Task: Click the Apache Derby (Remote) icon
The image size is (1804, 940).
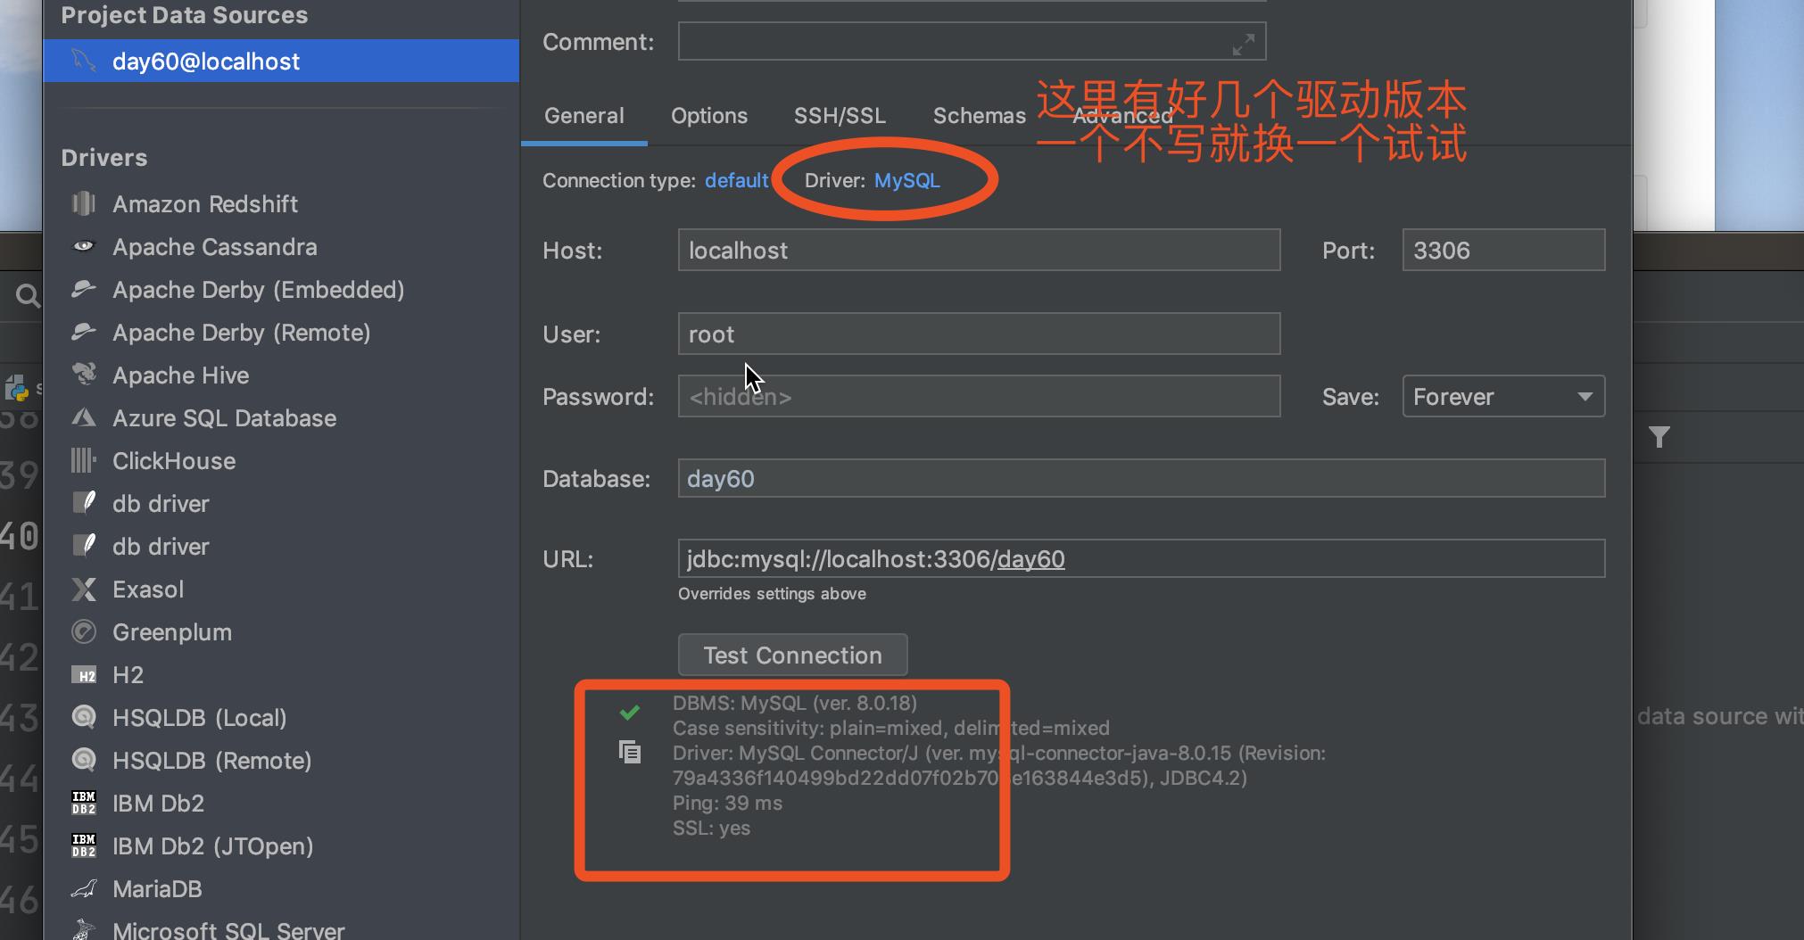Action: click(x=84, y=333)
